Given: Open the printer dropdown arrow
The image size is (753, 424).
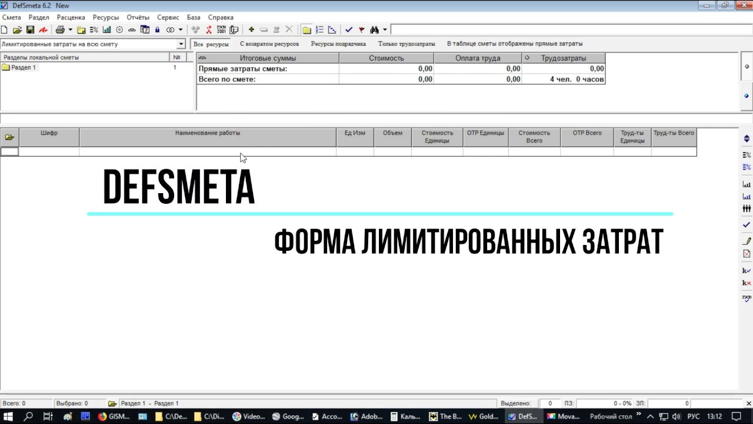Looking at the screenshot, I should coord(70,29).
